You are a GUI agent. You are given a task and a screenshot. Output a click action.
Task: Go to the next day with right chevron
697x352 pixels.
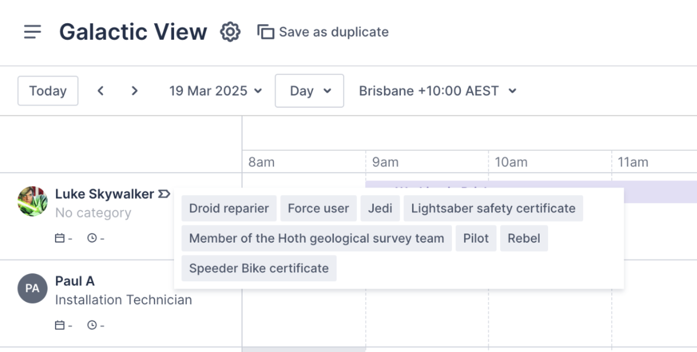coord(134,91)
